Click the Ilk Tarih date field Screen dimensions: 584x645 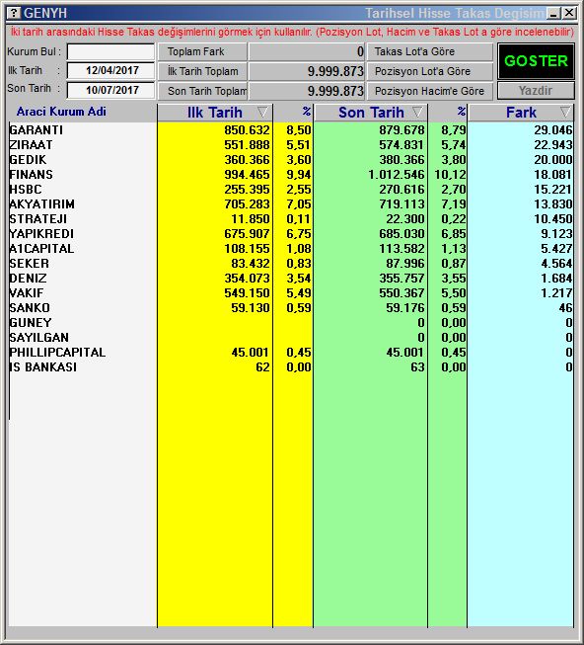[110, 70]
